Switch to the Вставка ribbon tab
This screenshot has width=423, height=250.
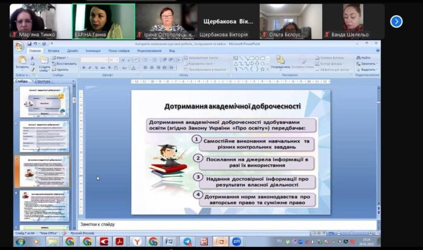point(54,51)
